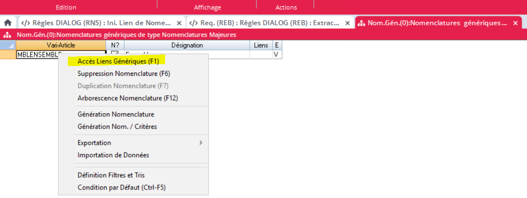Open the Edition ribbon section
The width and height of the screenshot is (527, 198).
(66, 8)
